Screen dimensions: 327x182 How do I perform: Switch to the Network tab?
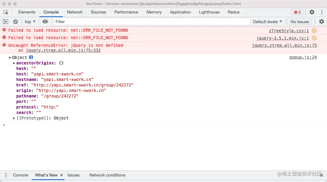point(75,12)
